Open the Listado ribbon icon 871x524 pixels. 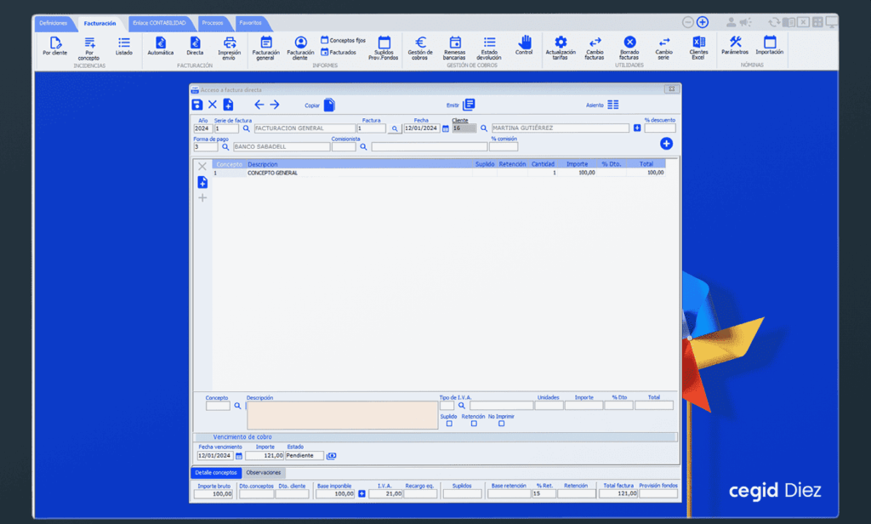click(x=124, y=46)
